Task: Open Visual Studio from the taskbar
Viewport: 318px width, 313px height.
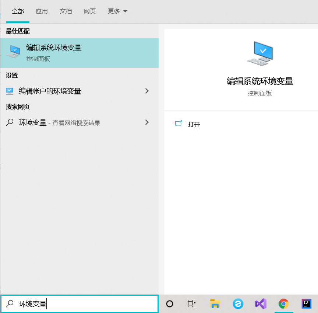Action: [x=261, y=304]
